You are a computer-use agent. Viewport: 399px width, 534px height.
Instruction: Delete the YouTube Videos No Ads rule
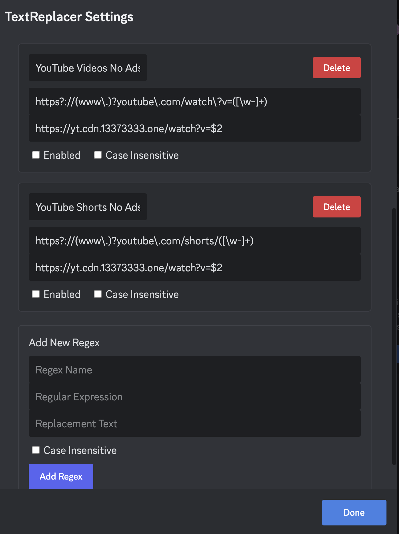click(x=337, y=68)
